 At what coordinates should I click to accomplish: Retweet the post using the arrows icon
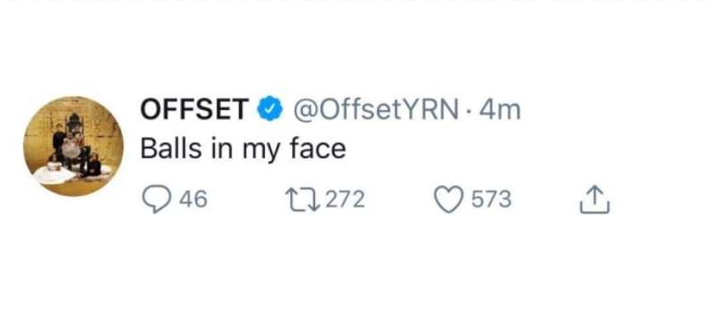(x=303, y=200)
